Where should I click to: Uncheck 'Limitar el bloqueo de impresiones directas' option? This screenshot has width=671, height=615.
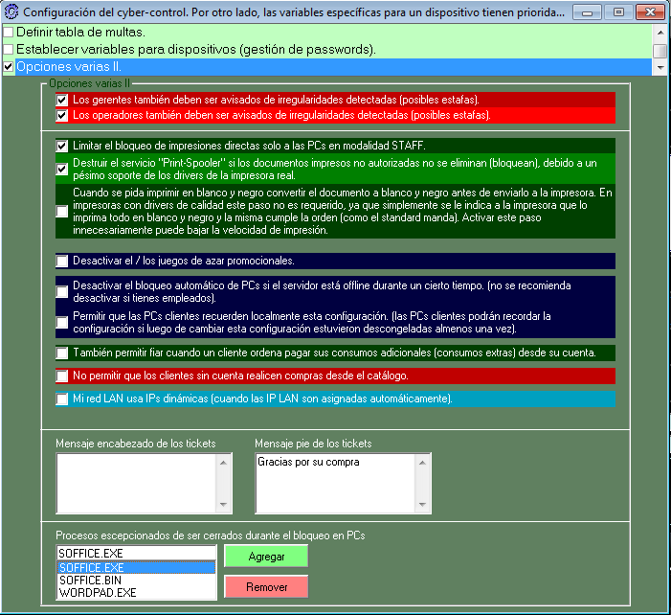pyautogui.click(x=62, y=146)
